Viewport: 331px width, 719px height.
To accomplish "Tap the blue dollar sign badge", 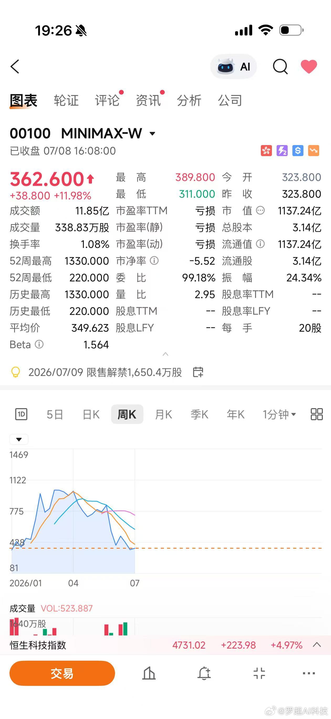I will (298, 151).
